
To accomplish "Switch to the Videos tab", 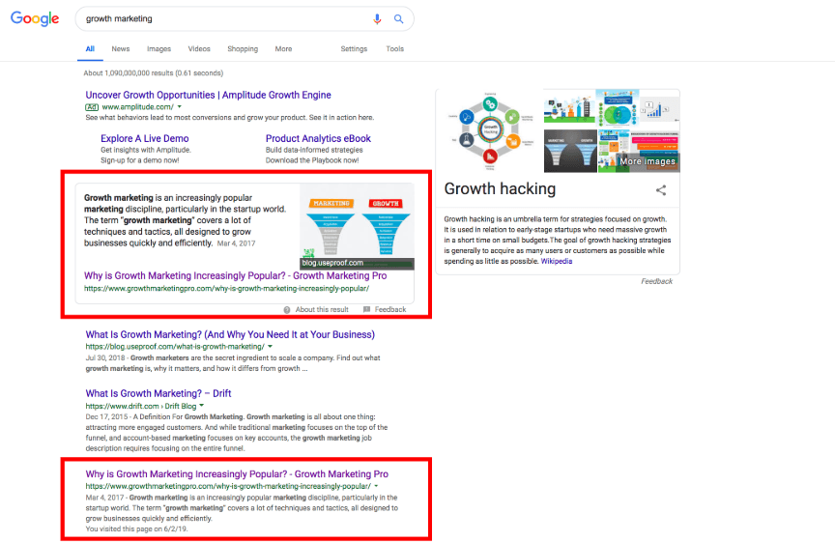I will (199, 49).
